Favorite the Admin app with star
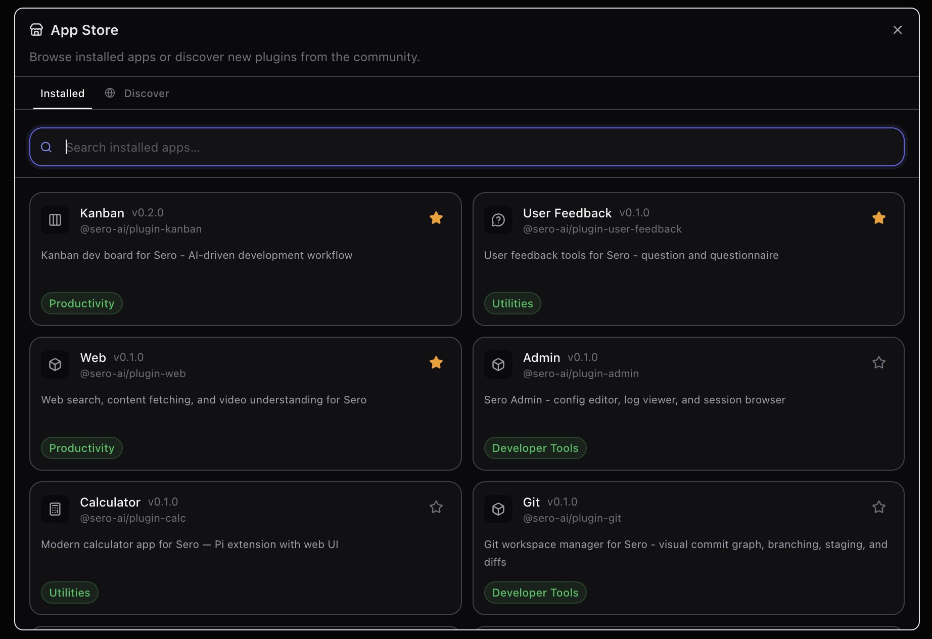 click(x=878, y=362)
